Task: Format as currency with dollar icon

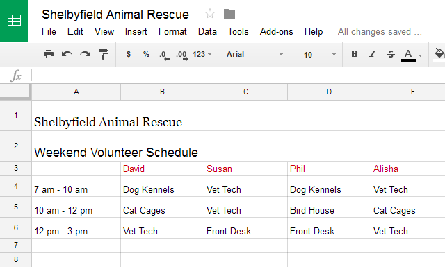Action: pyautogui.click(x=129, y=54)
